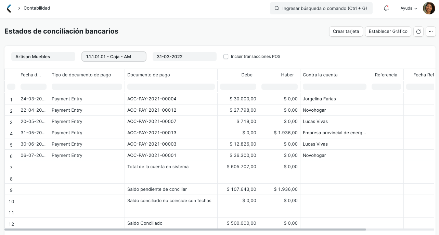
Task: Open the notifications bell
Action: [386, 8]
